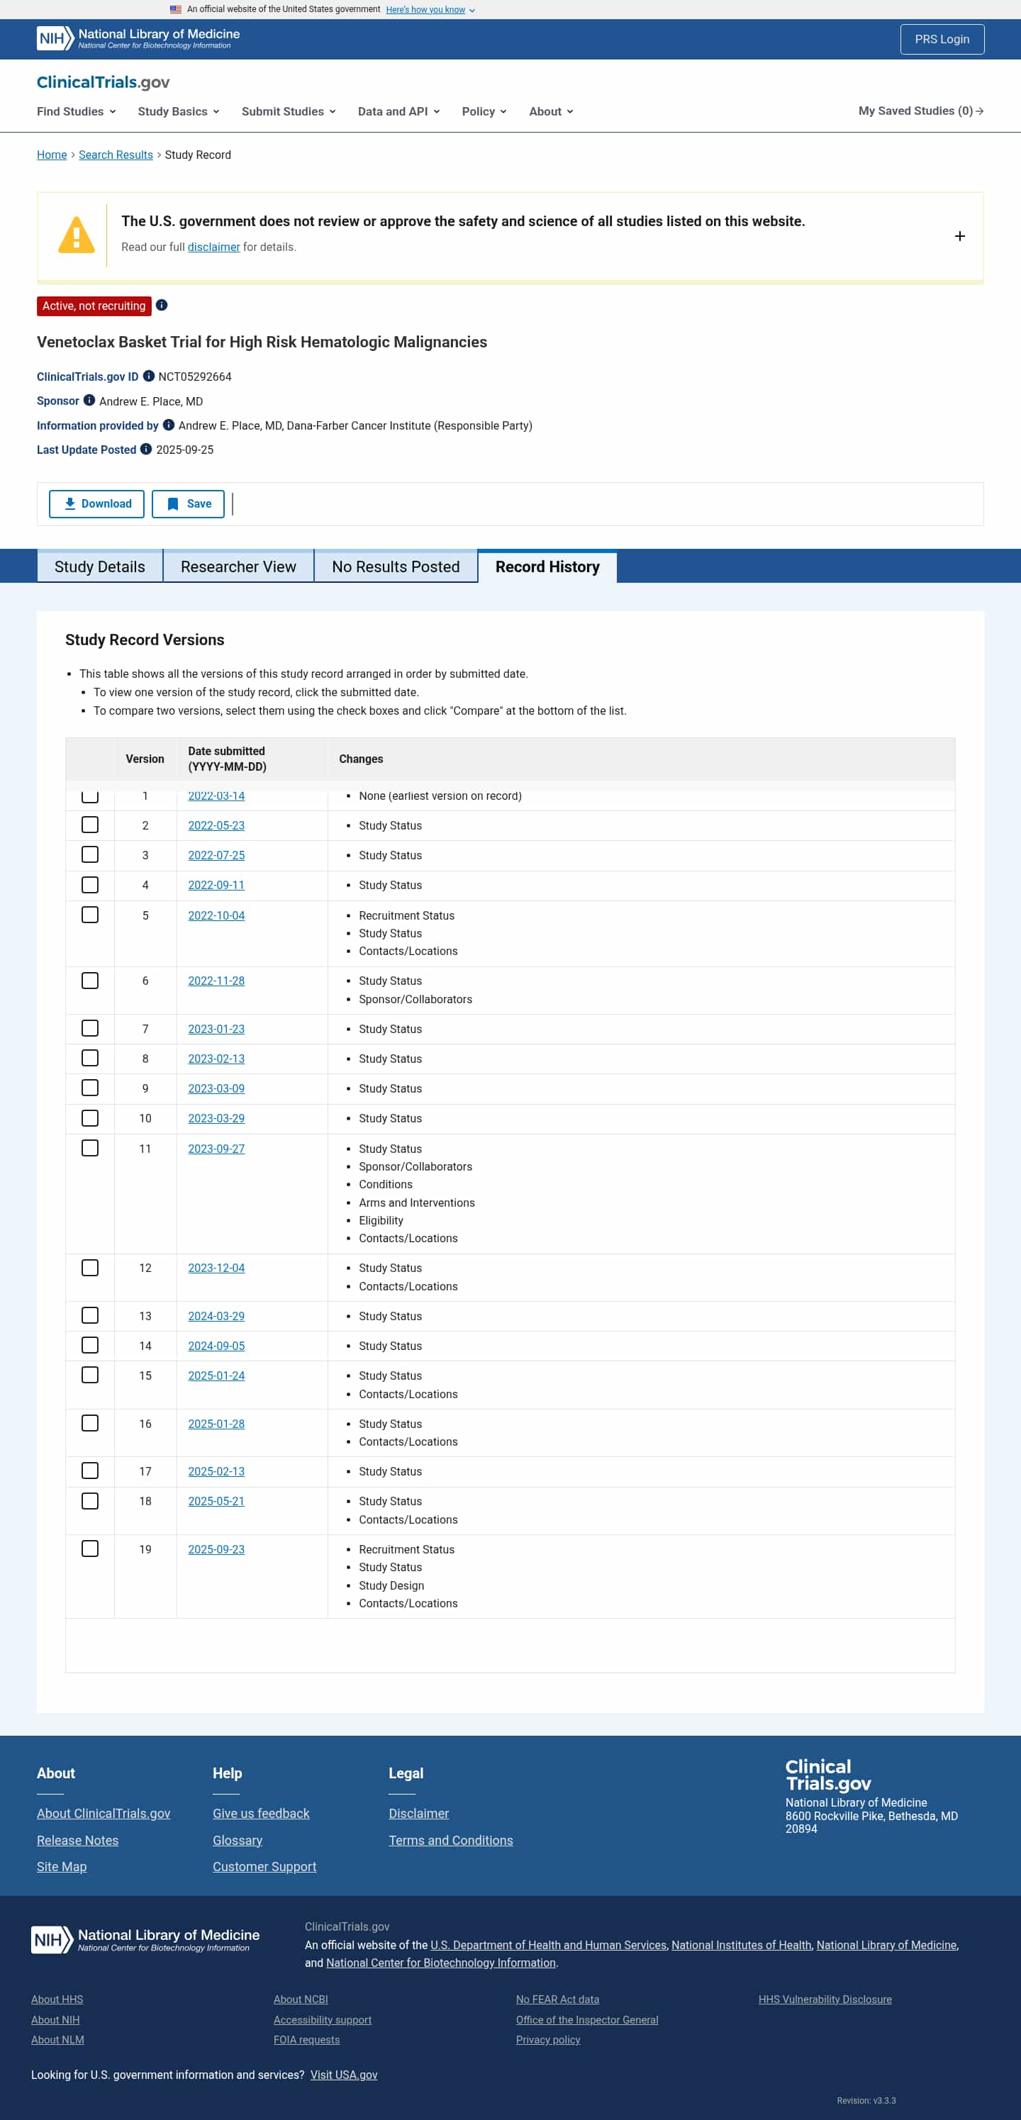The height and width of the screenshot is (2120, 1021).
Task: Open the Study Basics dropdown menu
Action: coord(179,111)
